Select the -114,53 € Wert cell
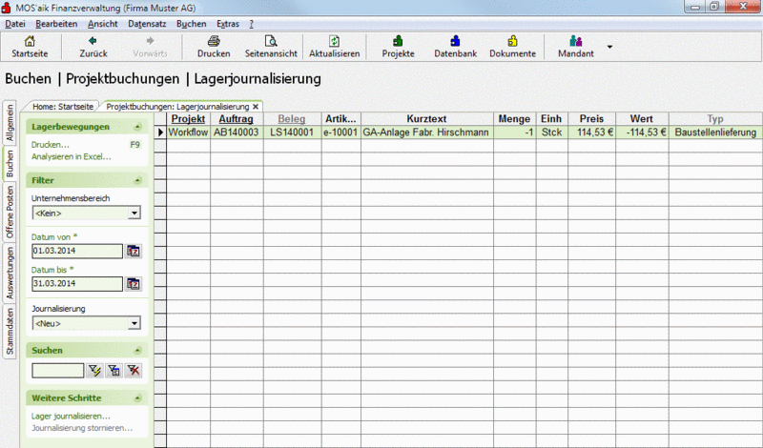763x448 pixels. (x=642, y=132)
